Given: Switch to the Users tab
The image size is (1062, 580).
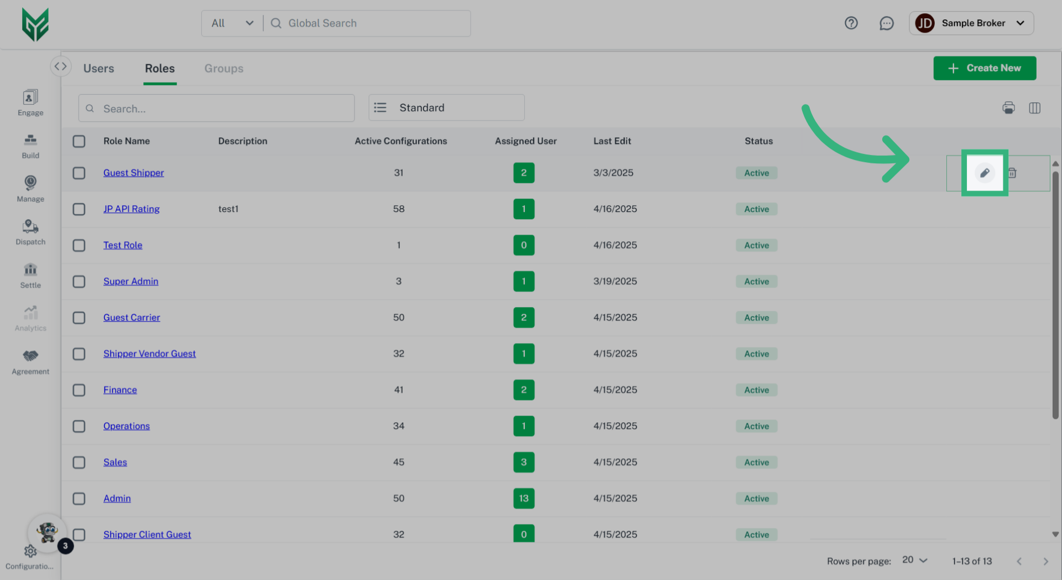Looking at the screenshot, I should click(98, 69).
